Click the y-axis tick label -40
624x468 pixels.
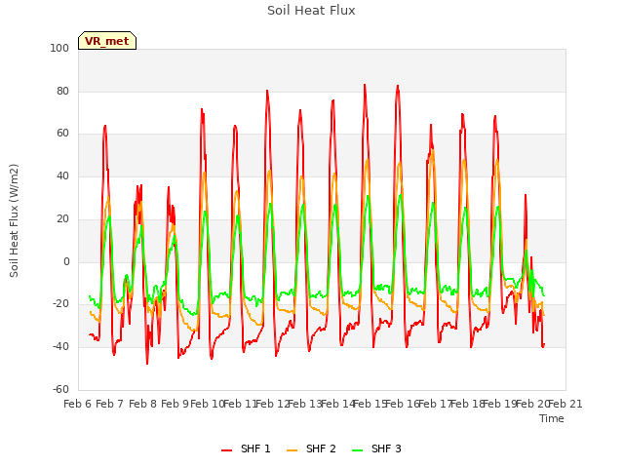pos(60,347)
